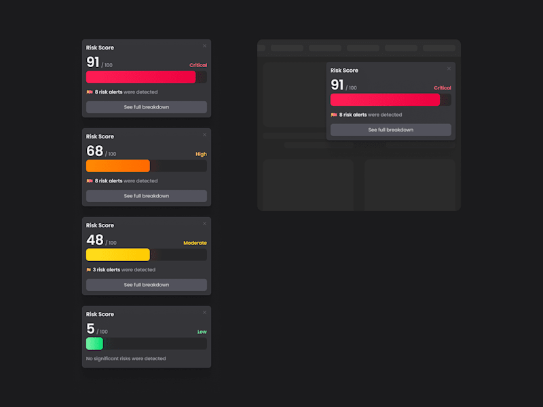543x407 pixels.
Task: Click the score 91 on the left card
Action: (x=93, y=62)
